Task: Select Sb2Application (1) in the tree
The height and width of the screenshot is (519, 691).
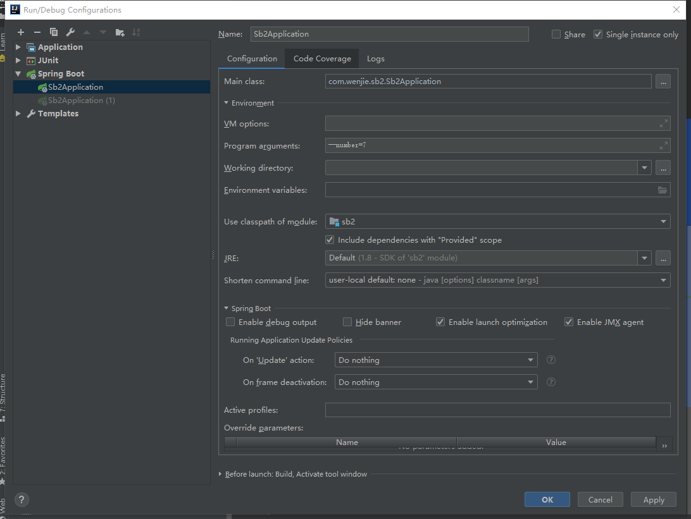Action: click(112, 101)
